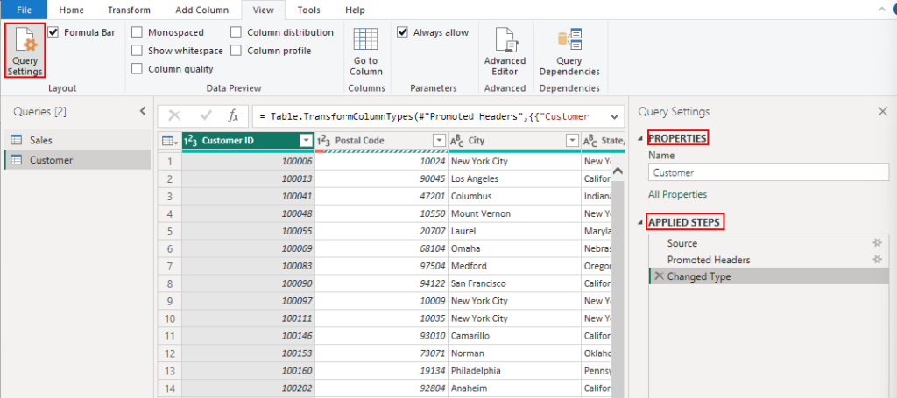Open the Advanced Editor
897x398 pixels.
505,52
